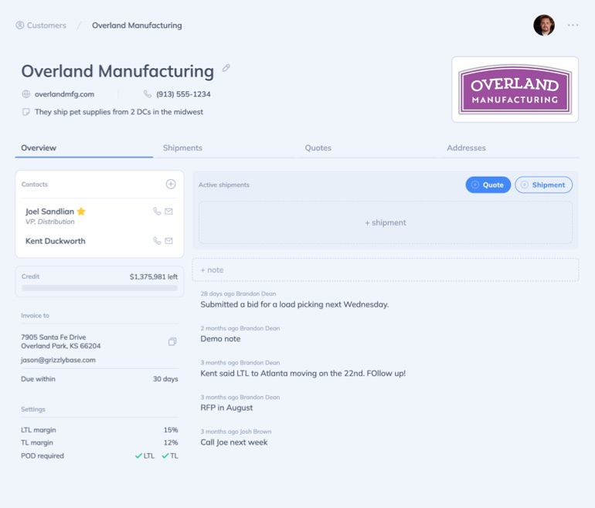Click the dashed + shipment placeholder

[386, 222]
